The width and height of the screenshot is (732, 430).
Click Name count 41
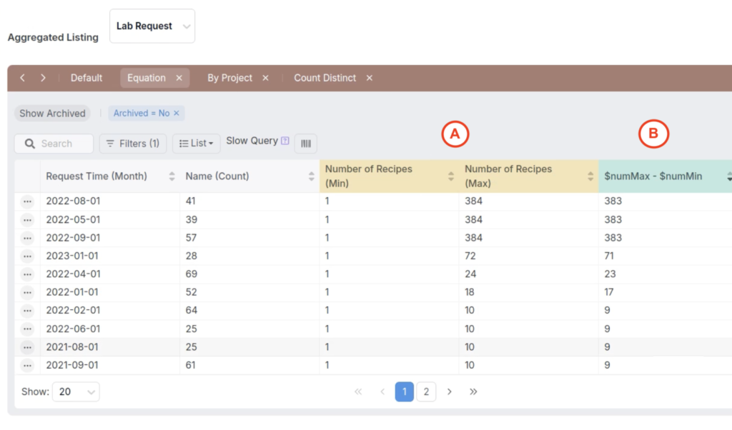(x=191, y=201)
